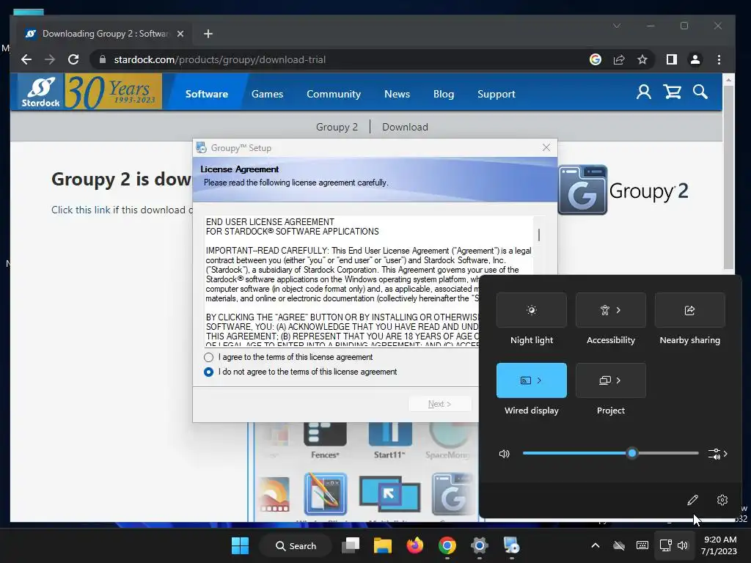Click the taskbar Search box
This screenshot has width=751, height=563.
click(296, 545)
